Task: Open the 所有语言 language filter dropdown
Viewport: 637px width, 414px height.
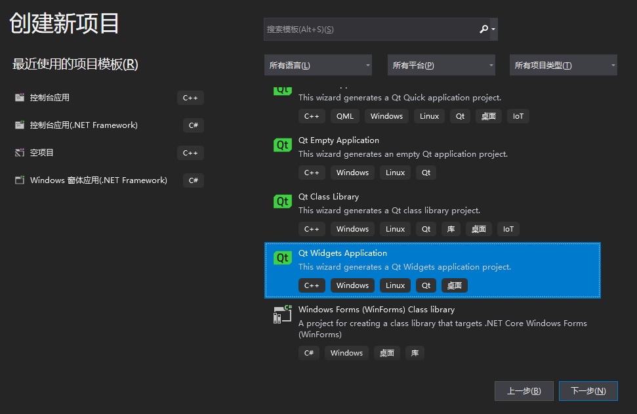Action: pos(318,65)
